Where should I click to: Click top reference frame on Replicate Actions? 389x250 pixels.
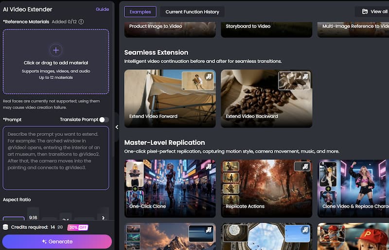click(x=231, y=167)
